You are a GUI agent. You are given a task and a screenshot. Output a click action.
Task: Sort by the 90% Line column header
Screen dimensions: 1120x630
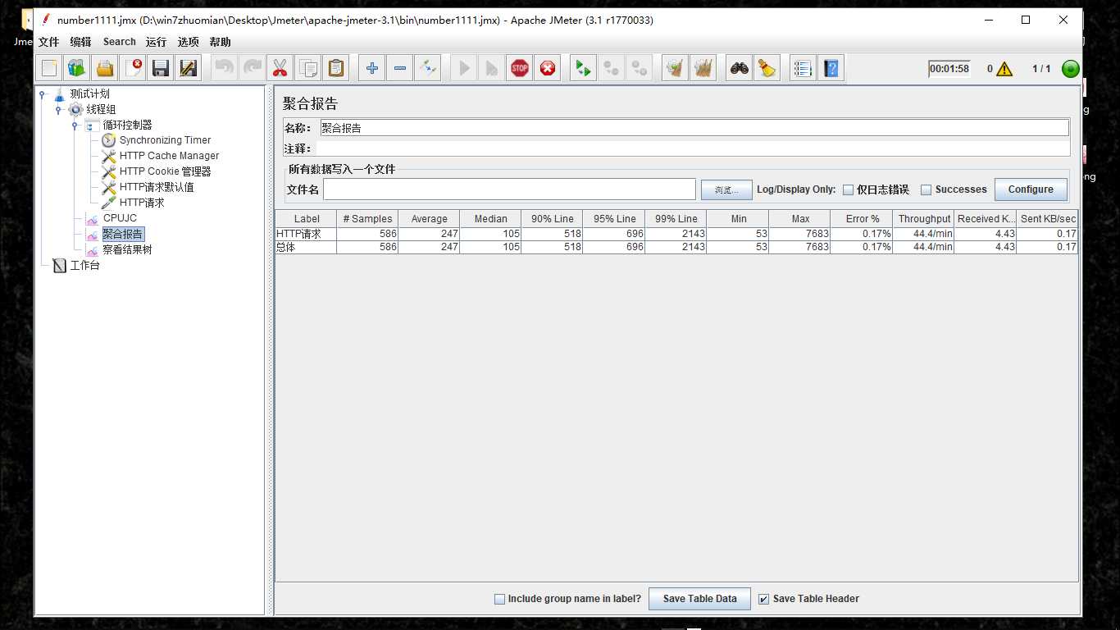pyautogui.click(x=553, y=219)
